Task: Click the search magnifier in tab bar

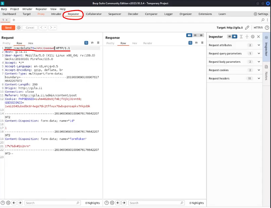Action: (263, 20)
